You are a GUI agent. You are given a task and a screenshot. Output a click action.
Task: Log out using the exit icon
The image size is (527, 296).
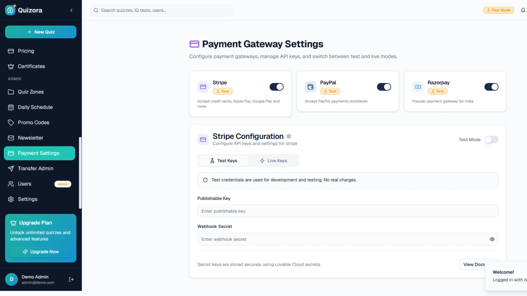click(x=71, y=279)
